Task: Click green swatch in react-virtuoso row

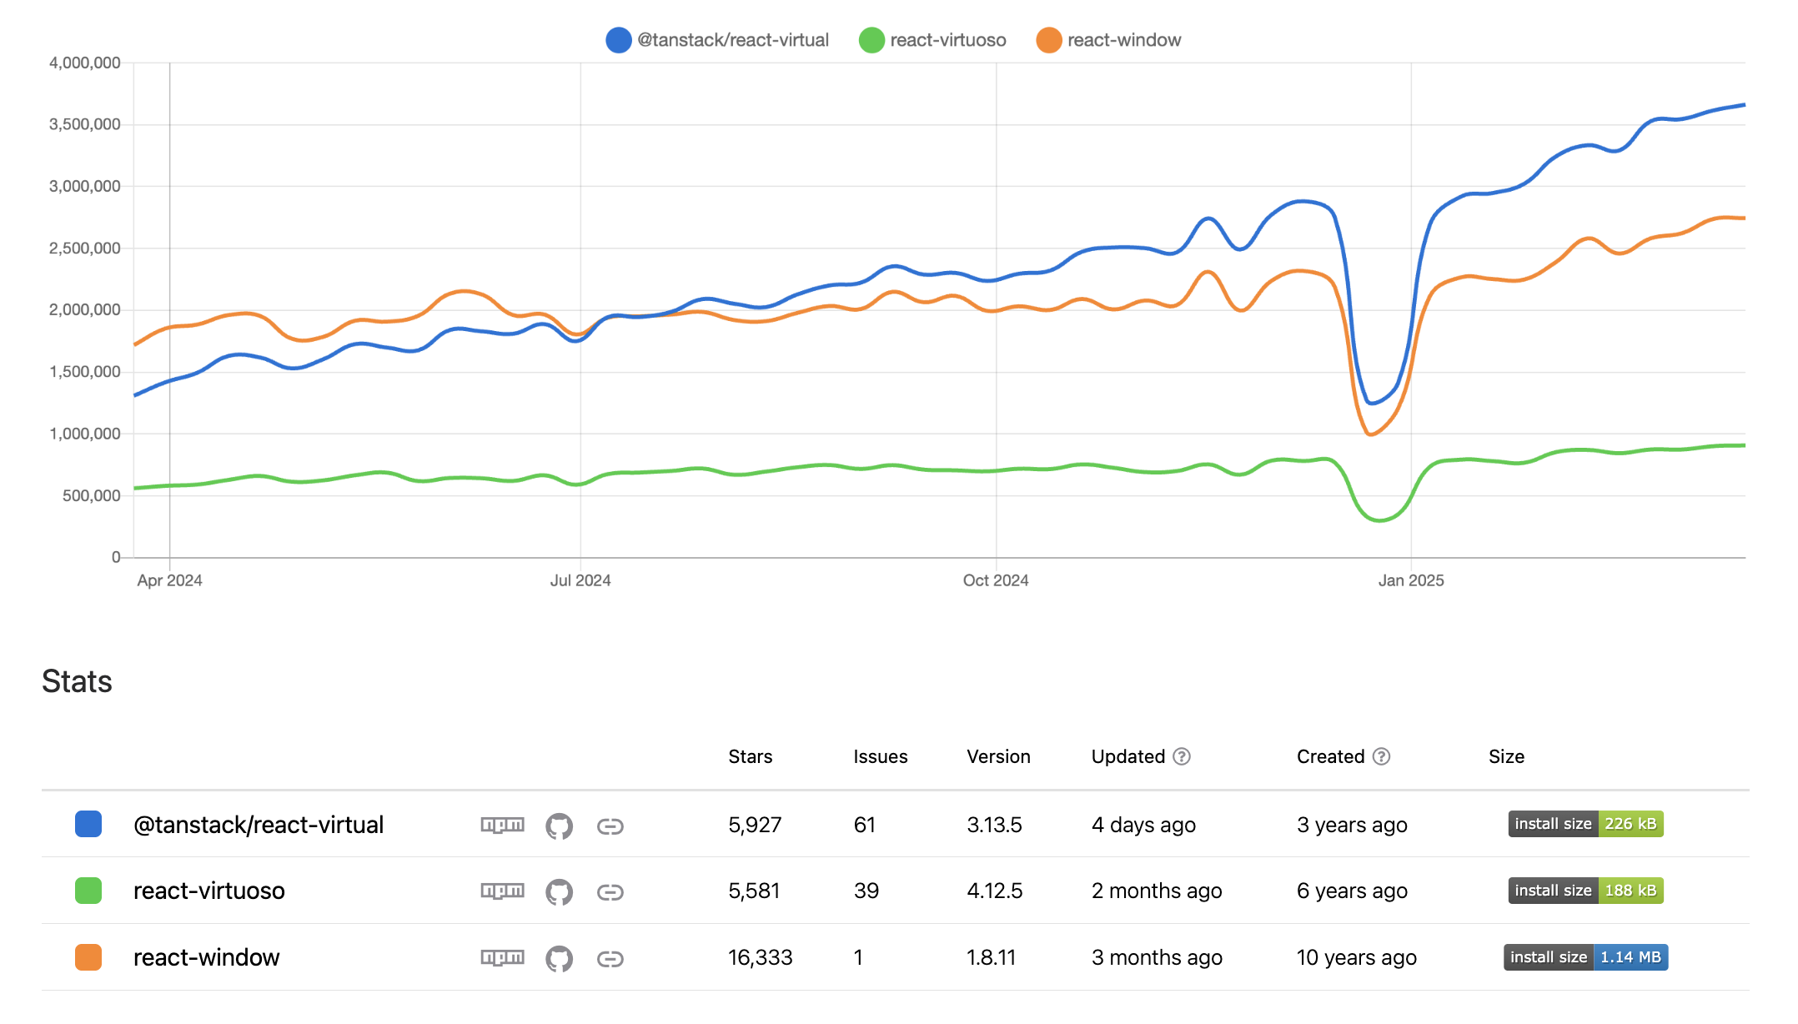Action: tap(88, 891)
